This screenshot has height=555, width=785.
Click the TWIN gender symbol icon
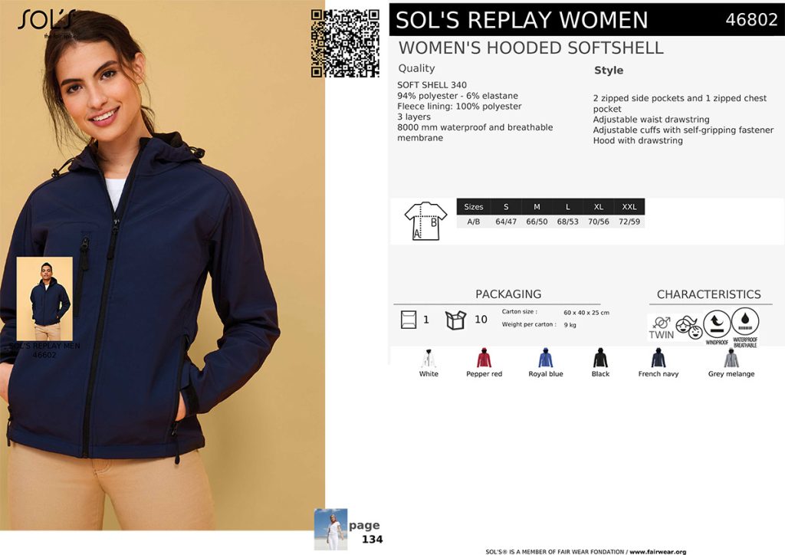[x=661, y=328]
